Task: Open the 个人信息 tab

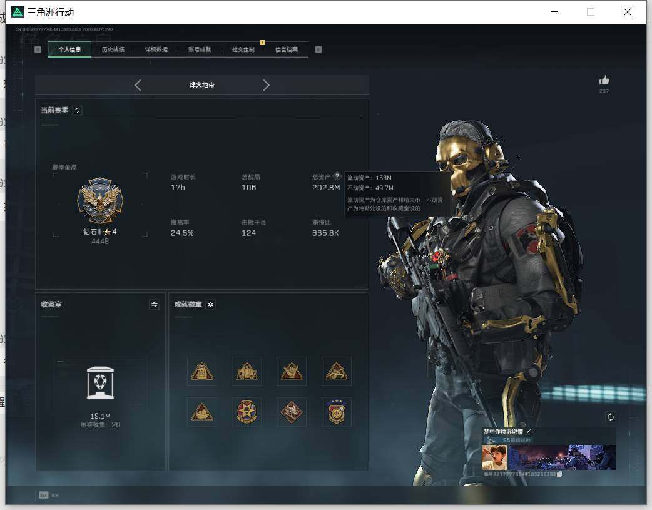Action: point(69,49)
